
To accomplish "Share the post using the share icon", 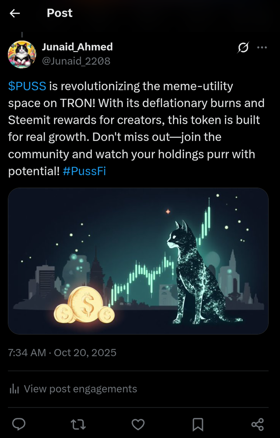I will (x=257, y=424).
